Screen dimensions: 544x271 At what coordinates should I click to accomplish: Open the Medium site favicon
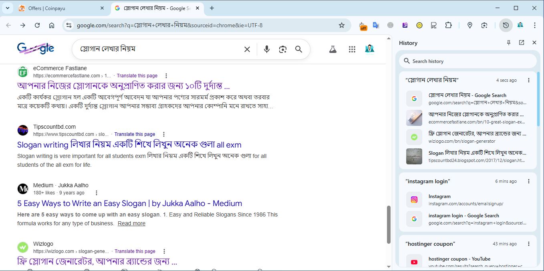[x=23, y=189]
